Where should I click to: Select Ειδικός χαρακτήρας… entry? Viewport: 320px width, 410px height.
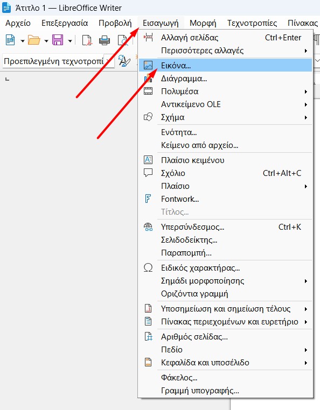click(x=225, y=268)
